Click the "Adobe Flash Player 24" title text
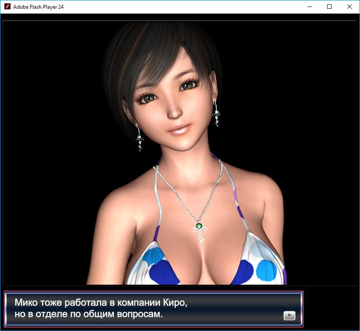This screenshot has width=360, height=331. [39, 7]
